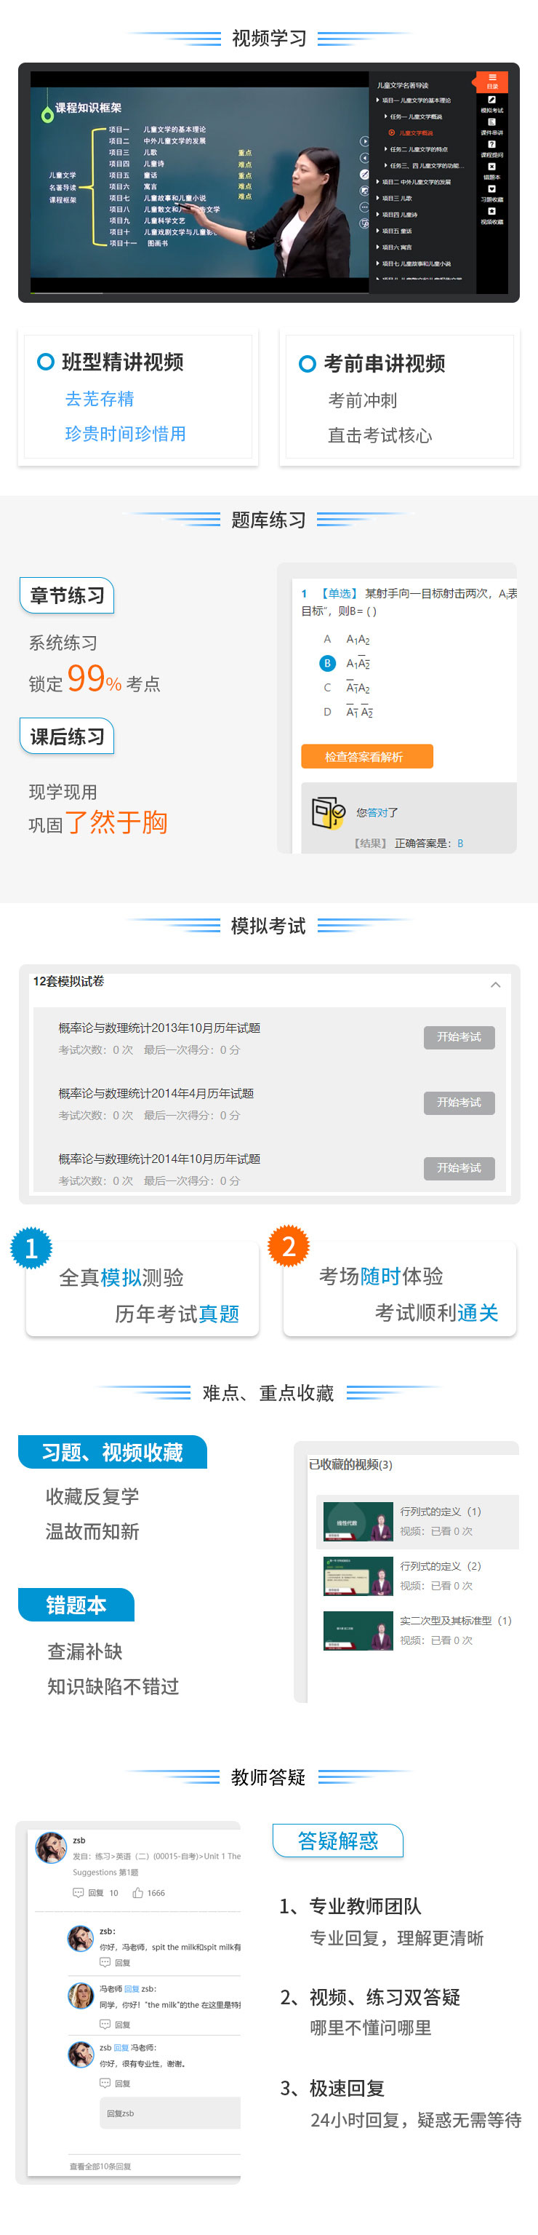The image size is (538, 2235).
Task: Start the 2013年10月 exam via 开始考试
Action: 459,1037
